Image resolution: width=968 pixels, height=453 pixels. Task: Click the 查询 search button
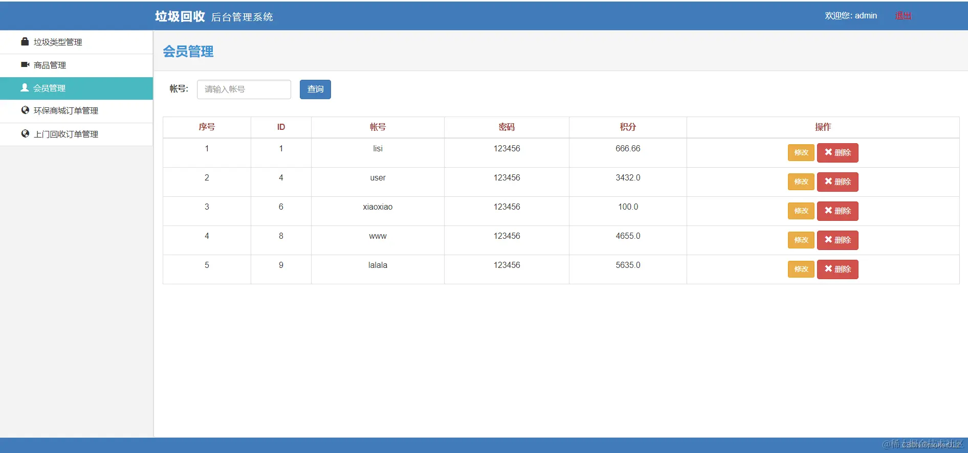[x=315, y=89]
